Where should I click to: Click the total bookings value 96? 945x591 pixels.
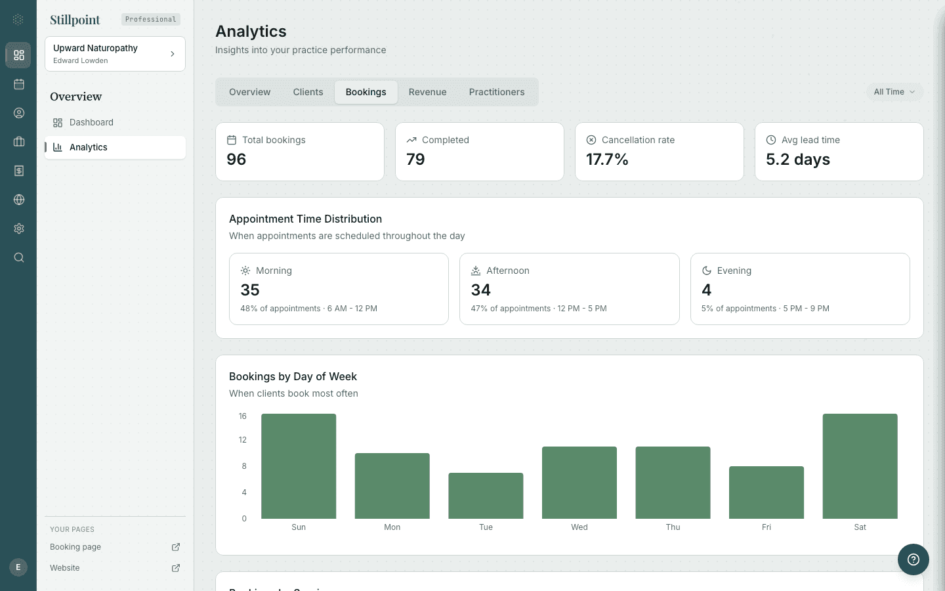point(236,160)
